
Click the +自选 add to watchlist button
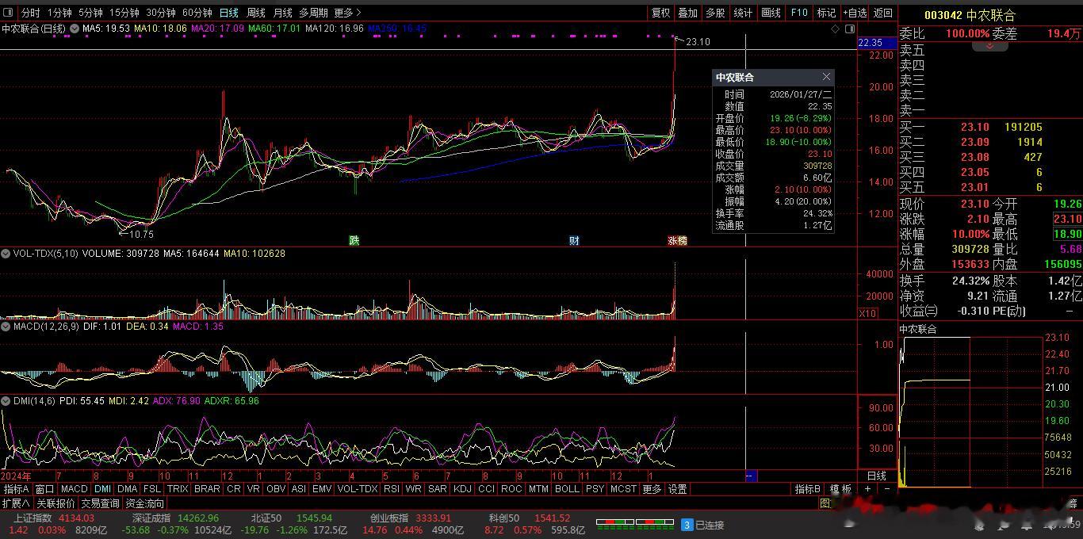[x=855, y=13]
